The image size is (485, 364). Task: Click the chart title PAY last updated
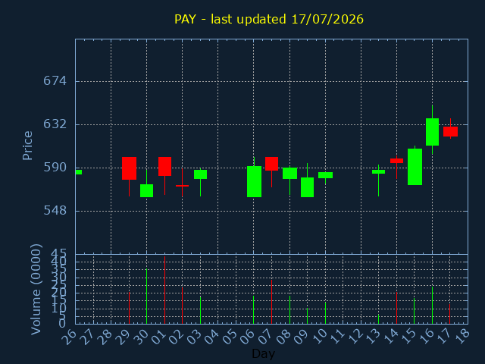tap(269, 19)
